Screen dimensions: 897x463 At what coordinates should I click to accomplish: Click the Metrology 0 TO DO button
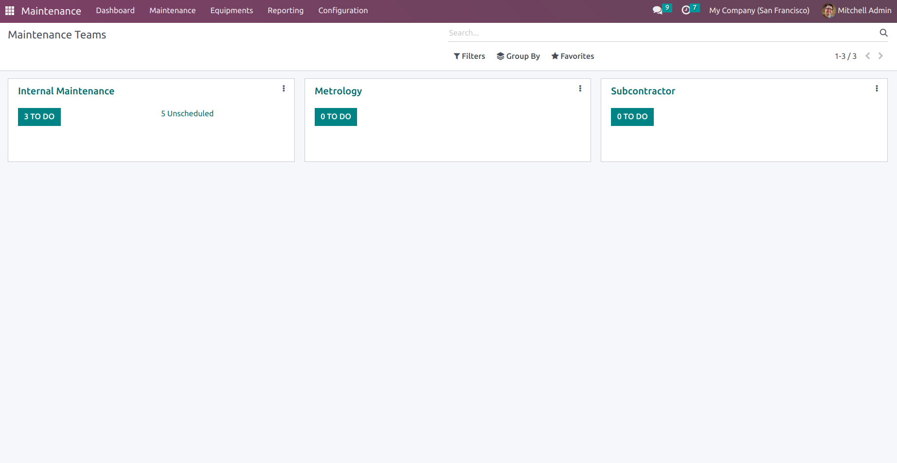[x=336, y=117]
